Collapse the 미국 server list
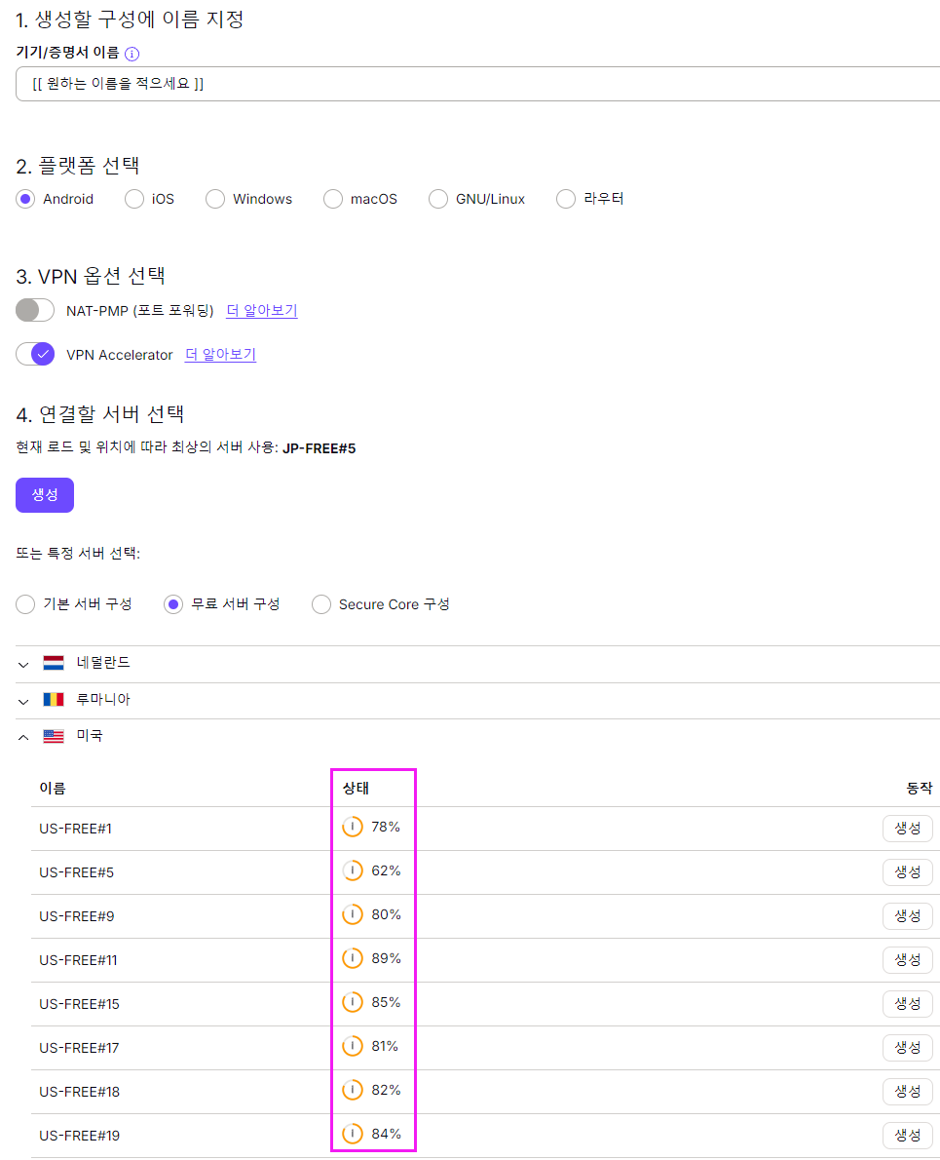The image size is (940, 1160). click(x=23, y=737)
